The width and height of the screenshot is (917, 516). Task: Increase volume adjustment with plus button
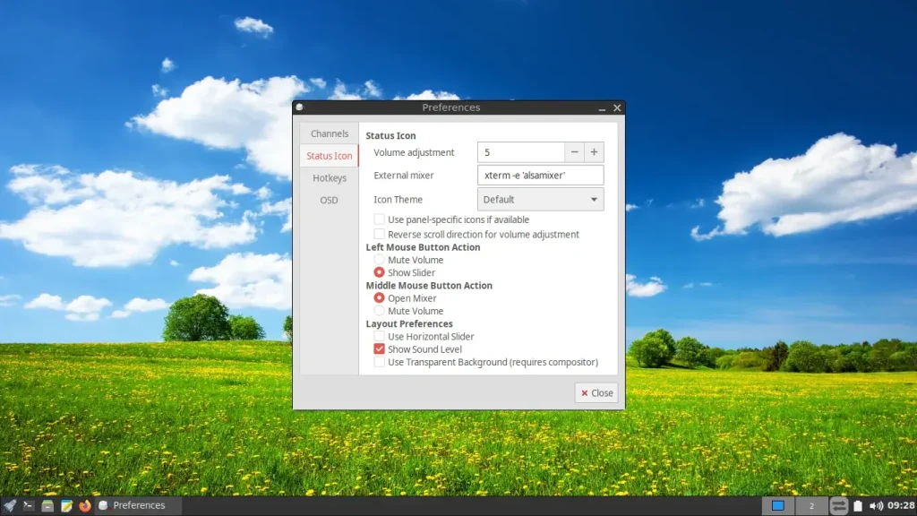594,152
